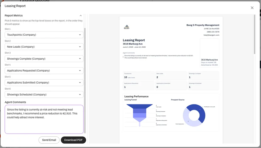Click the 'June 3, 2026 - June 10, 2026' date range
Viewport: 261px width, 148px height.
point(134,47)
